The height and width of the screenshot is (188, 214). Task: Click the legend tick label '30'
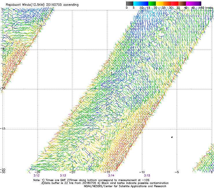click(x=171, y=8)
